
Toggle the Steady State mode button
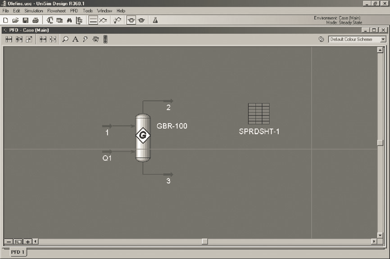pos(93,20)
